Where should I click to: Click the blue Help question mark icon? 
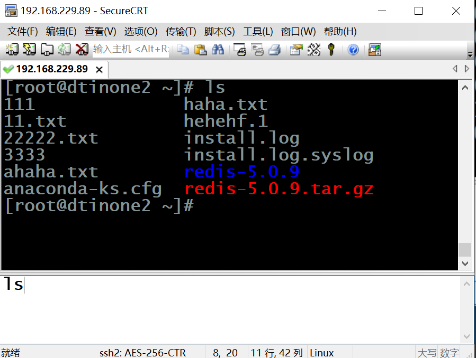pyautogui.click(x=353, y=50)
